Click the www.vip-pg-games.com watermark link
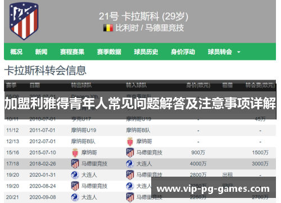281x203 pixels. pos(213,189)
